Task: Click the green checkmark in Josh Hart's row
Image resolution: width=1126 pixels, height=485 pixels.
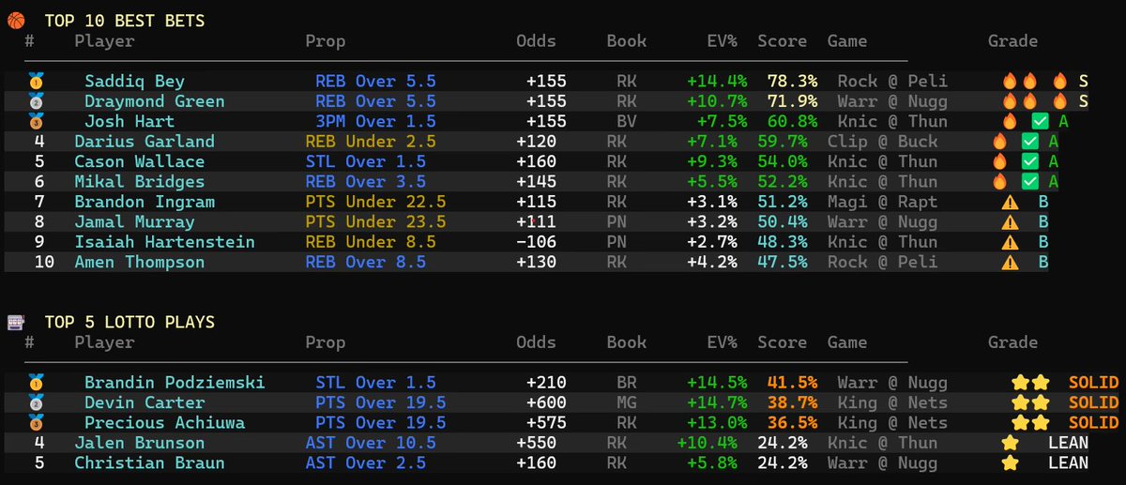Action: coord(1040,121)
